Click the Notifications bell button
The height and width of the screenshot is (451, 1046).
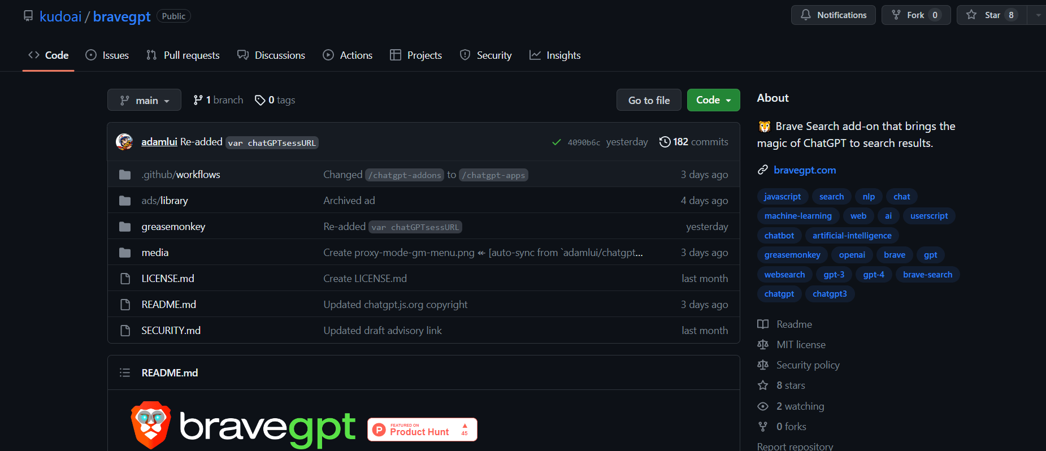click(833, 15)
